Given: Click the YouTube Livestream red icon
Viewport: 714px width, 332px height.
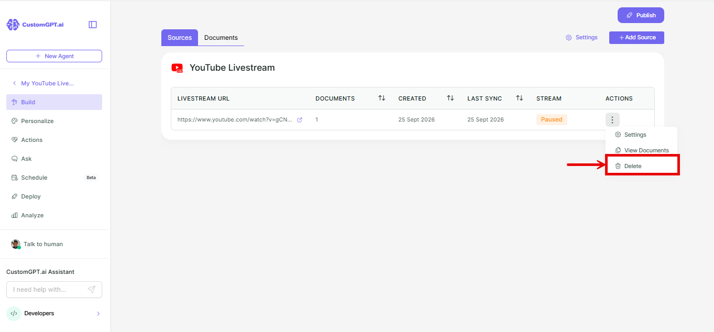Looking at the screenshot, I should [x=177, y=68].
